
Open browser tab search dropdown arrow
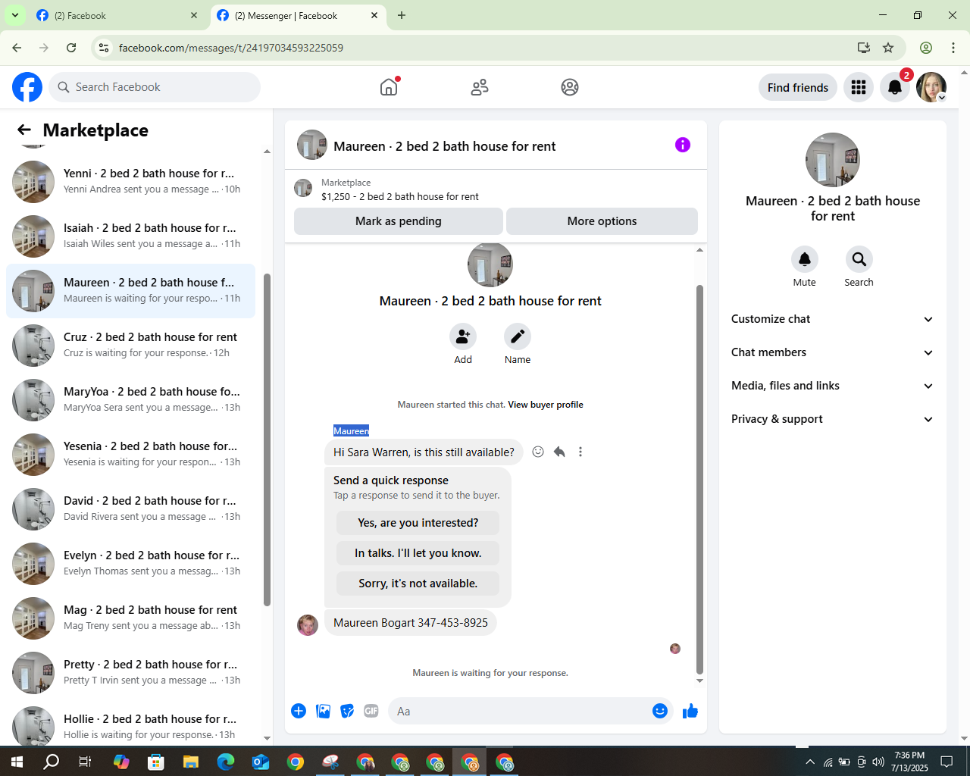pos(14,15)
